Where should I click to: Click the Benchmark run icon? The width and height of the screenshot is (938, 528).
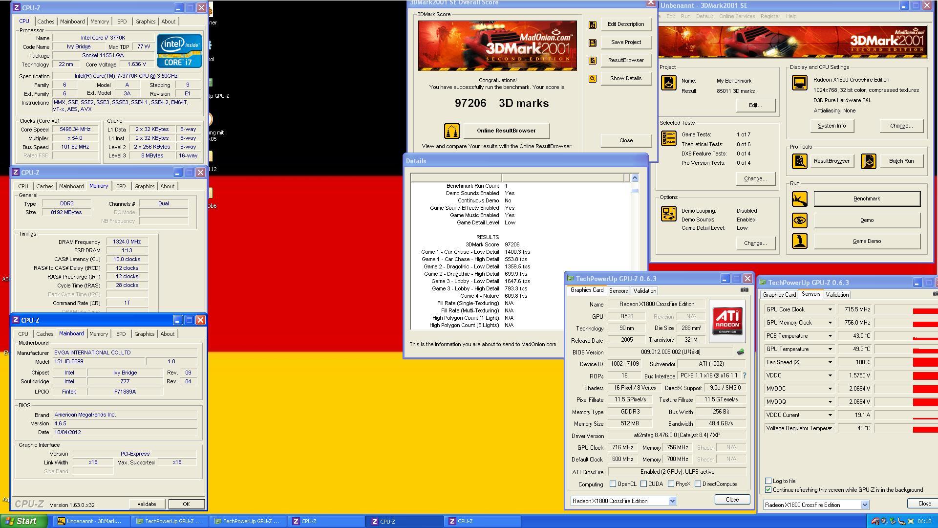coord(800,199)
